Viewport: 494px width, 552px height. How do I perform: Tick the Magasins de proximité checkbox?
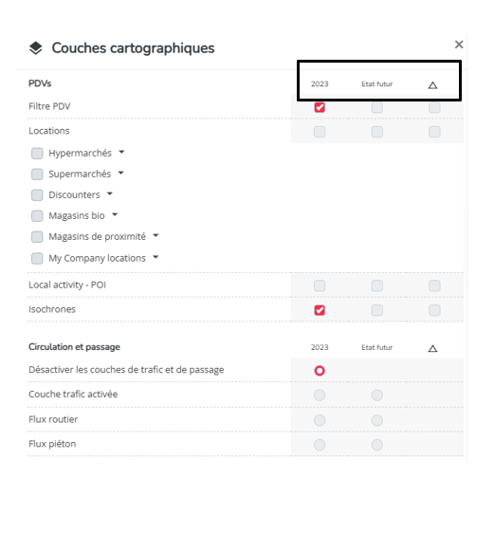point(37,236)
